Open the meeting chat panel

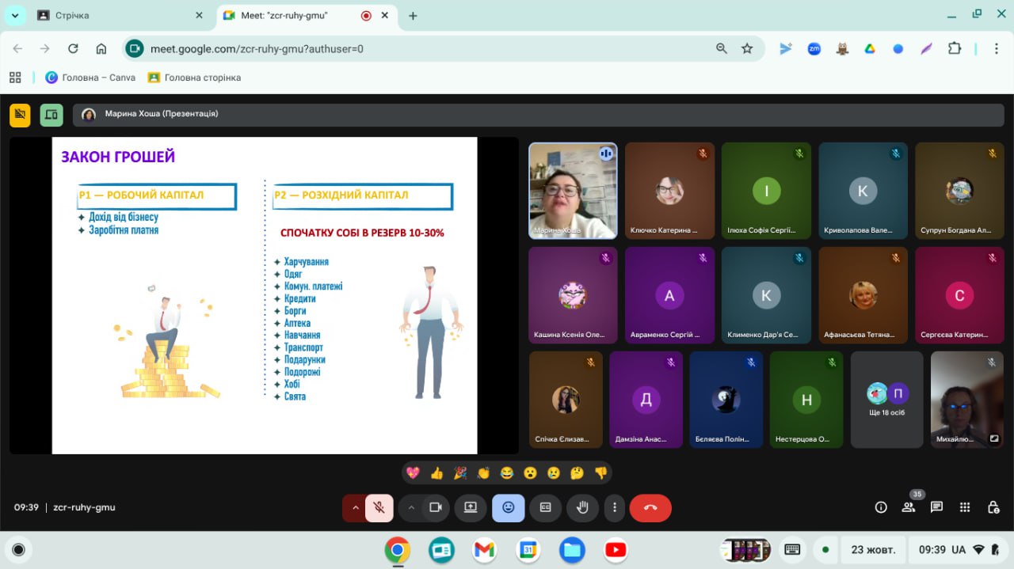click(x=936, y=508)
